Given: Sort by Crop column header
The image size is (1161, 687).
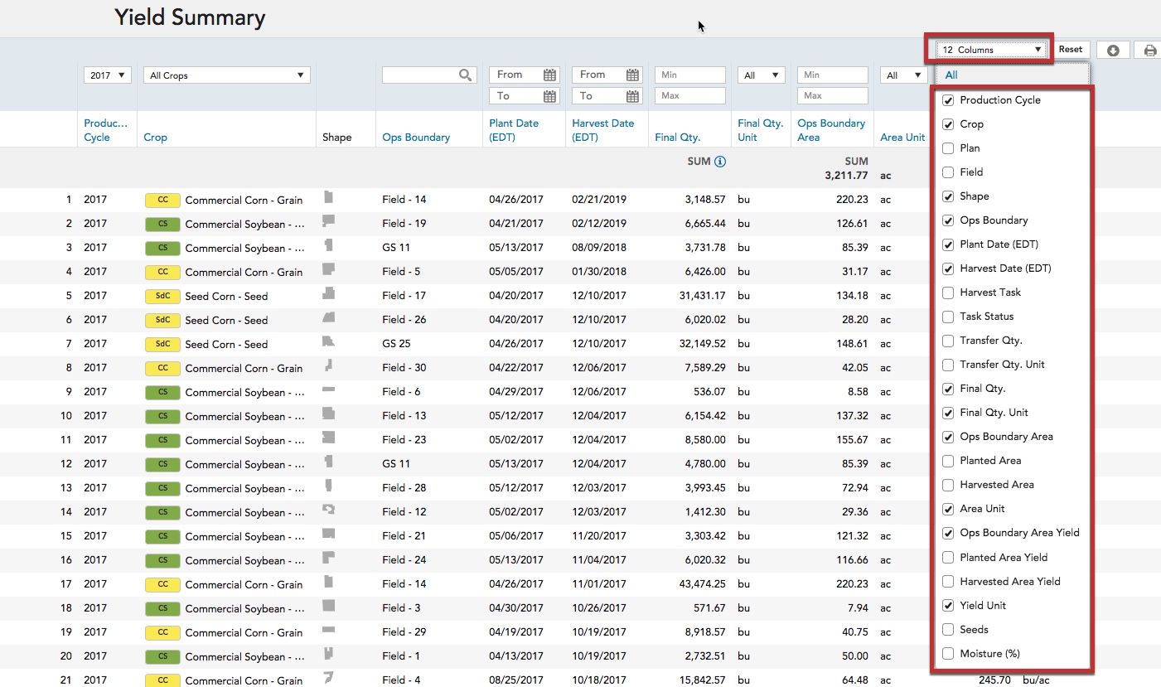Looking at the screenshot, I should pos(155,138).
